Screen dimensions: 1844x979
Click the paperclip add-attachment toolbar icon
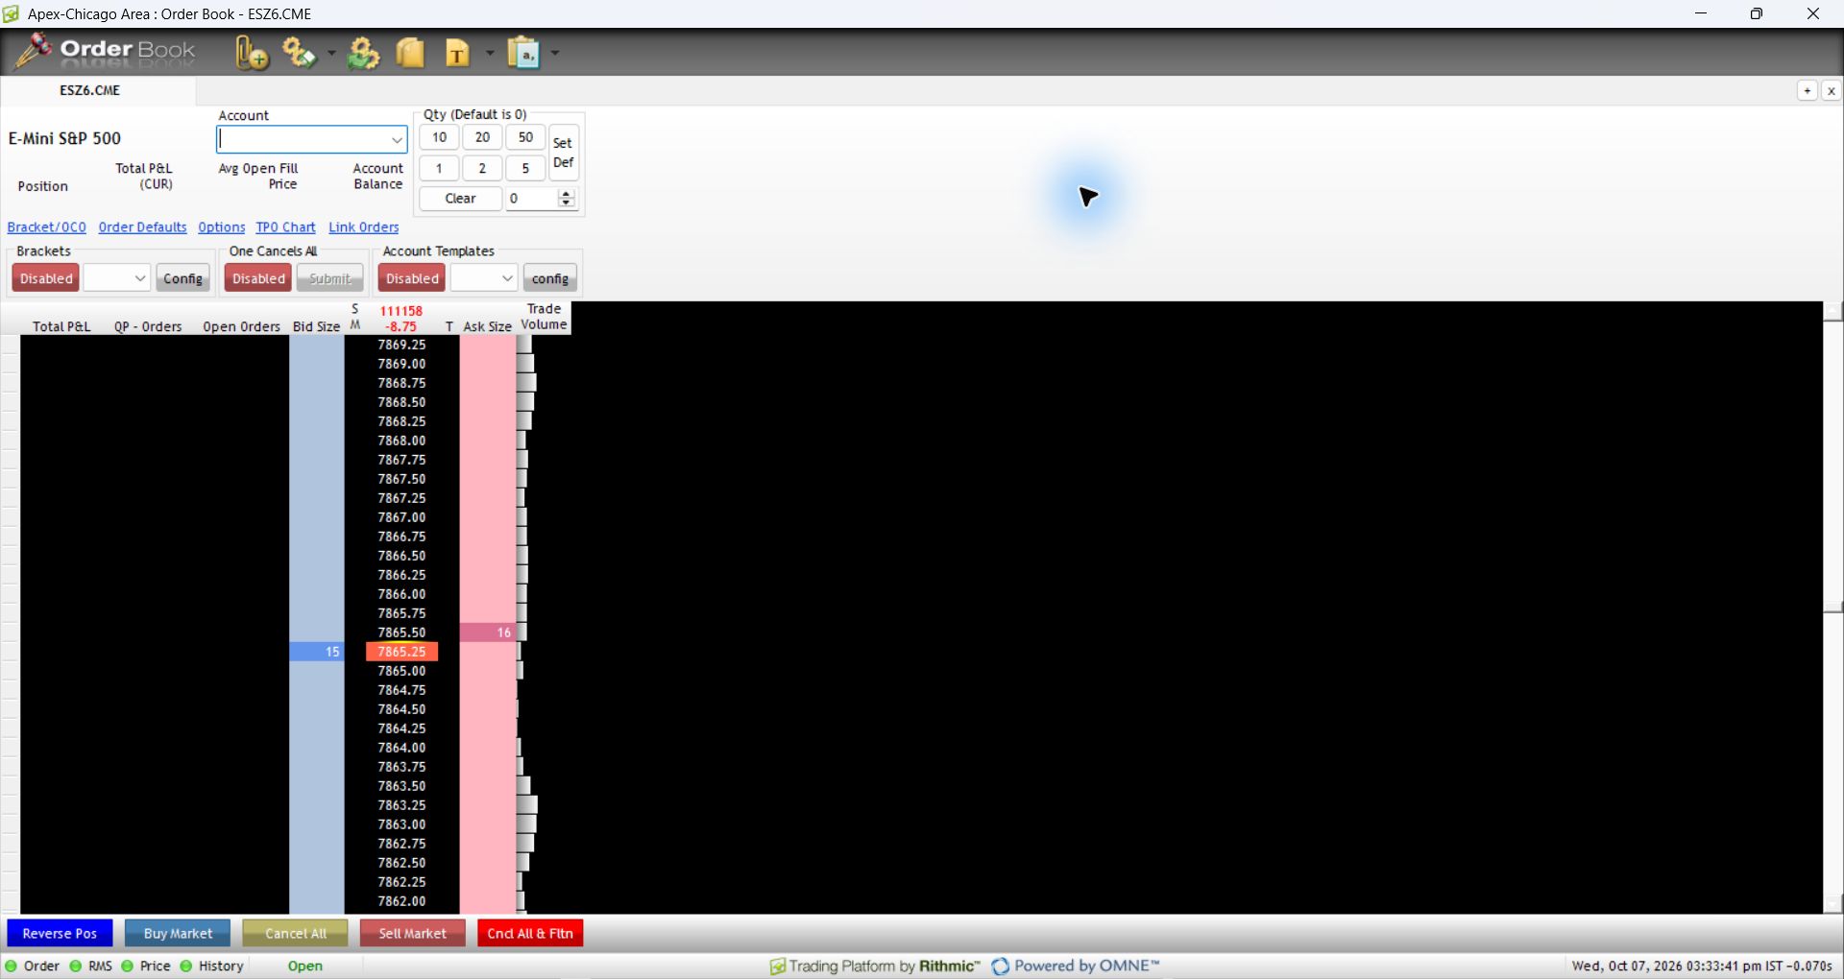251,53
